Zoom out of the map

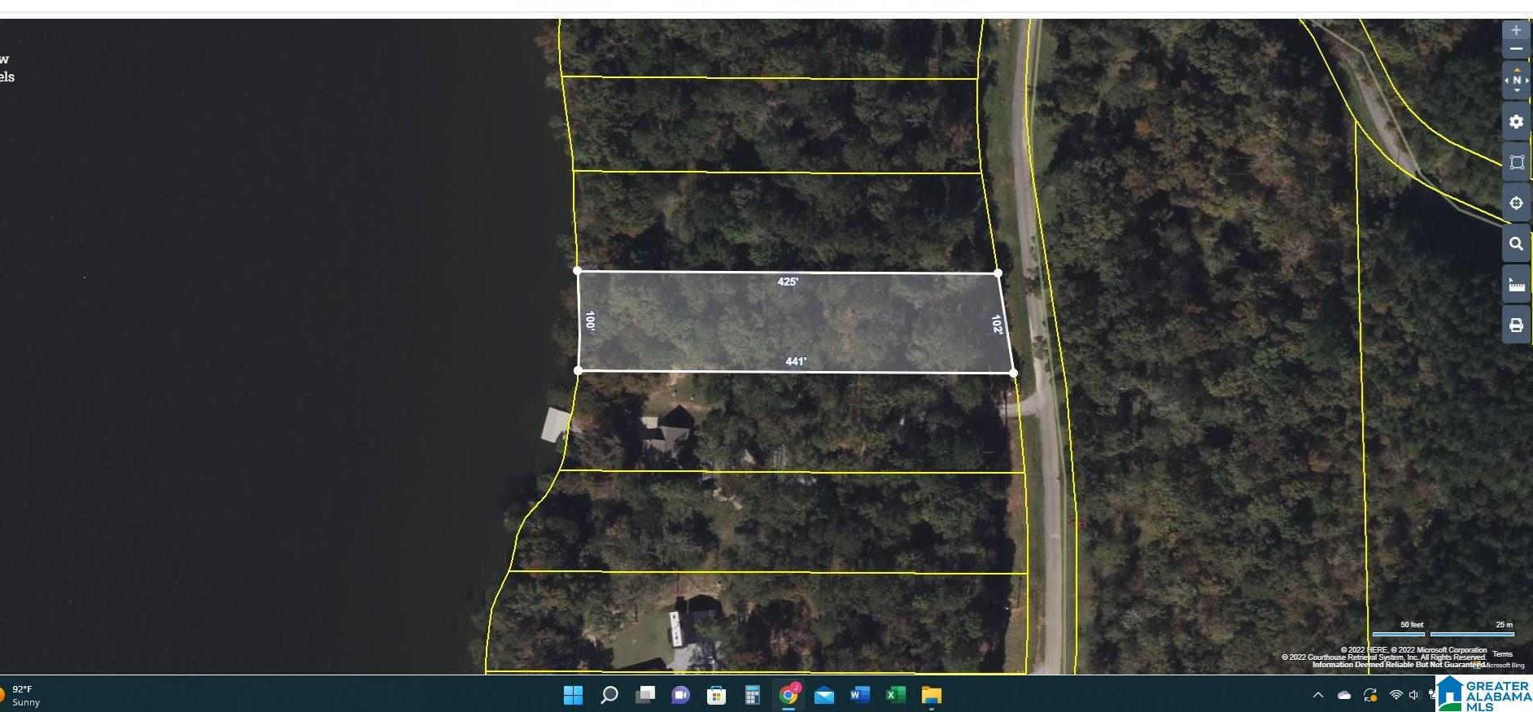tap(1515, 50)
